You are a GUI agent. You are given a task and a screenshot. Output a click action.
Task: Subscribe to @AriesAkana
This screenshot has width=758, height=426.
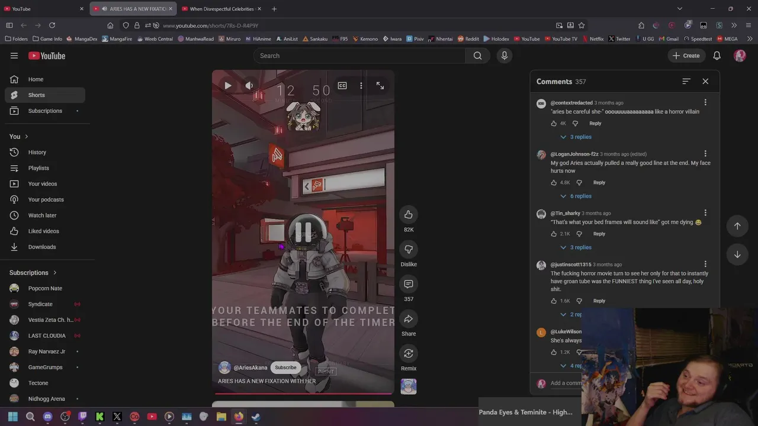pyautogui.click(x=285, y=367)
